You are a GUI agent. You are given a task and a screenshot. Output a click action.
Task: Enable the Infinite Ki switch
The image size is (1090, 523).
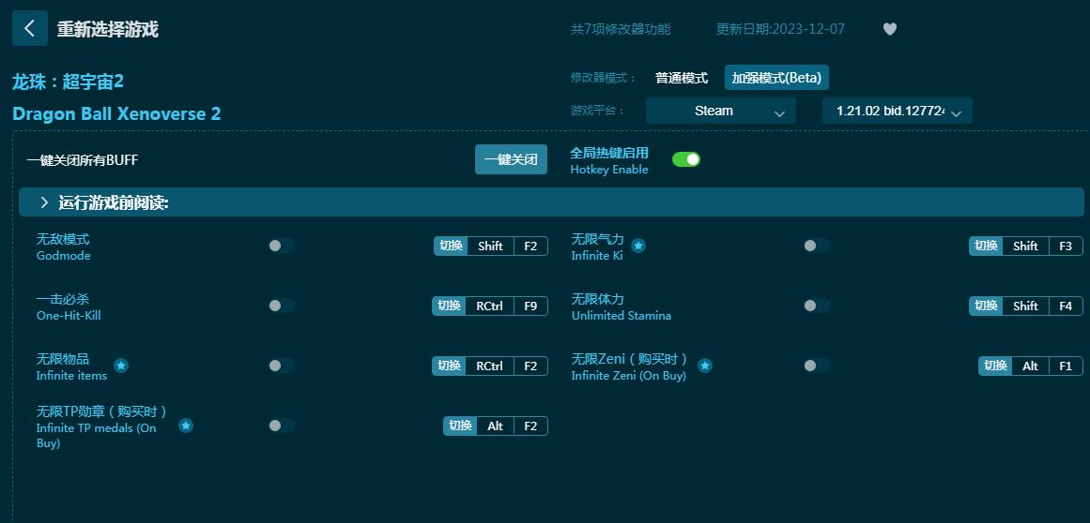tap(817, 246)
